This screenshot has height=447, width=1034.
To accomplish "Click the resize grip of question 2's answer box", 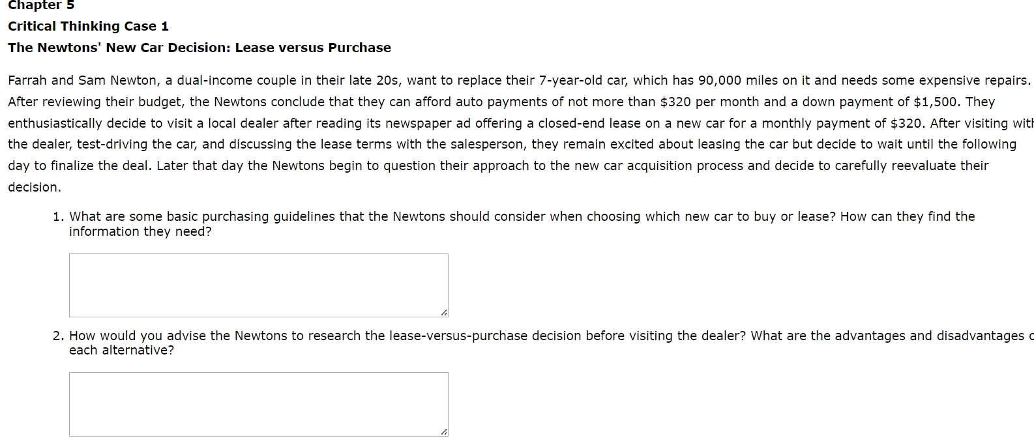I will tap(444, 431).
